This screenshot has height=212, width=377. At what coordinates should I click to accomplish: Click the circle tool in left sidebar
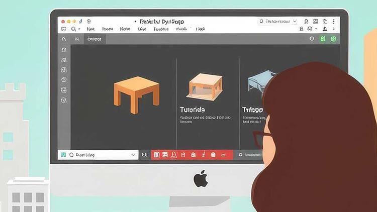64,79
